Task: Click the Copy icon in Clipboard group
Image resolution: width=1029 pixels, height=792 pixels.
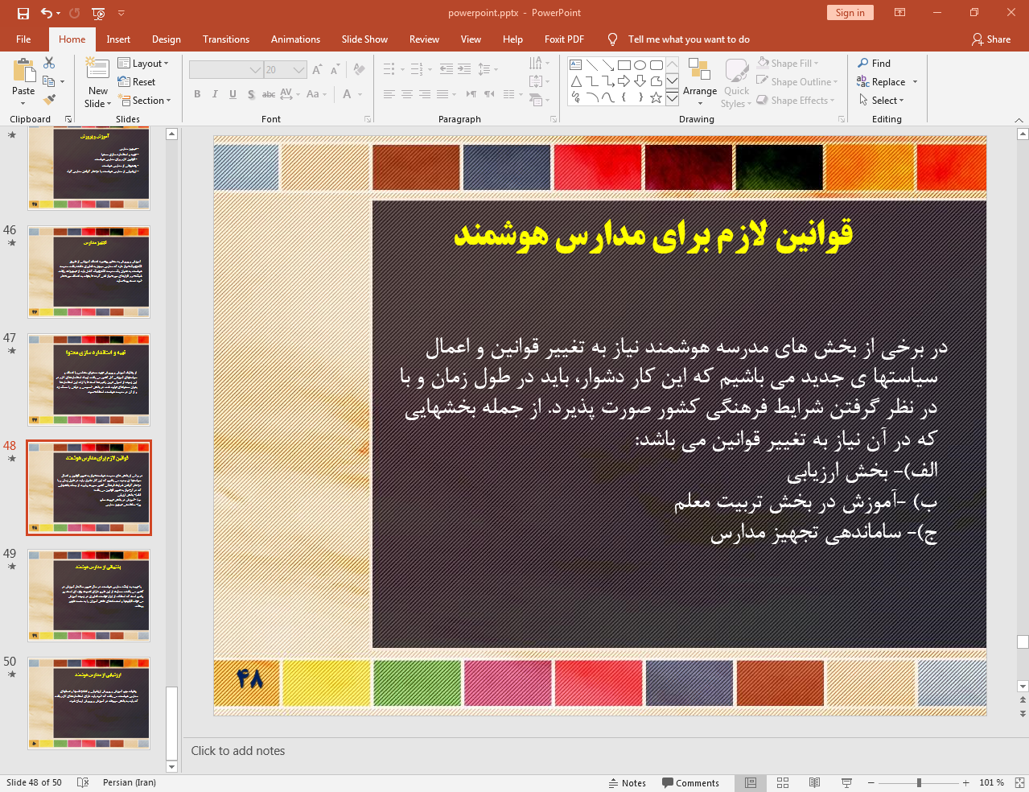Action: tap(49, 81)
